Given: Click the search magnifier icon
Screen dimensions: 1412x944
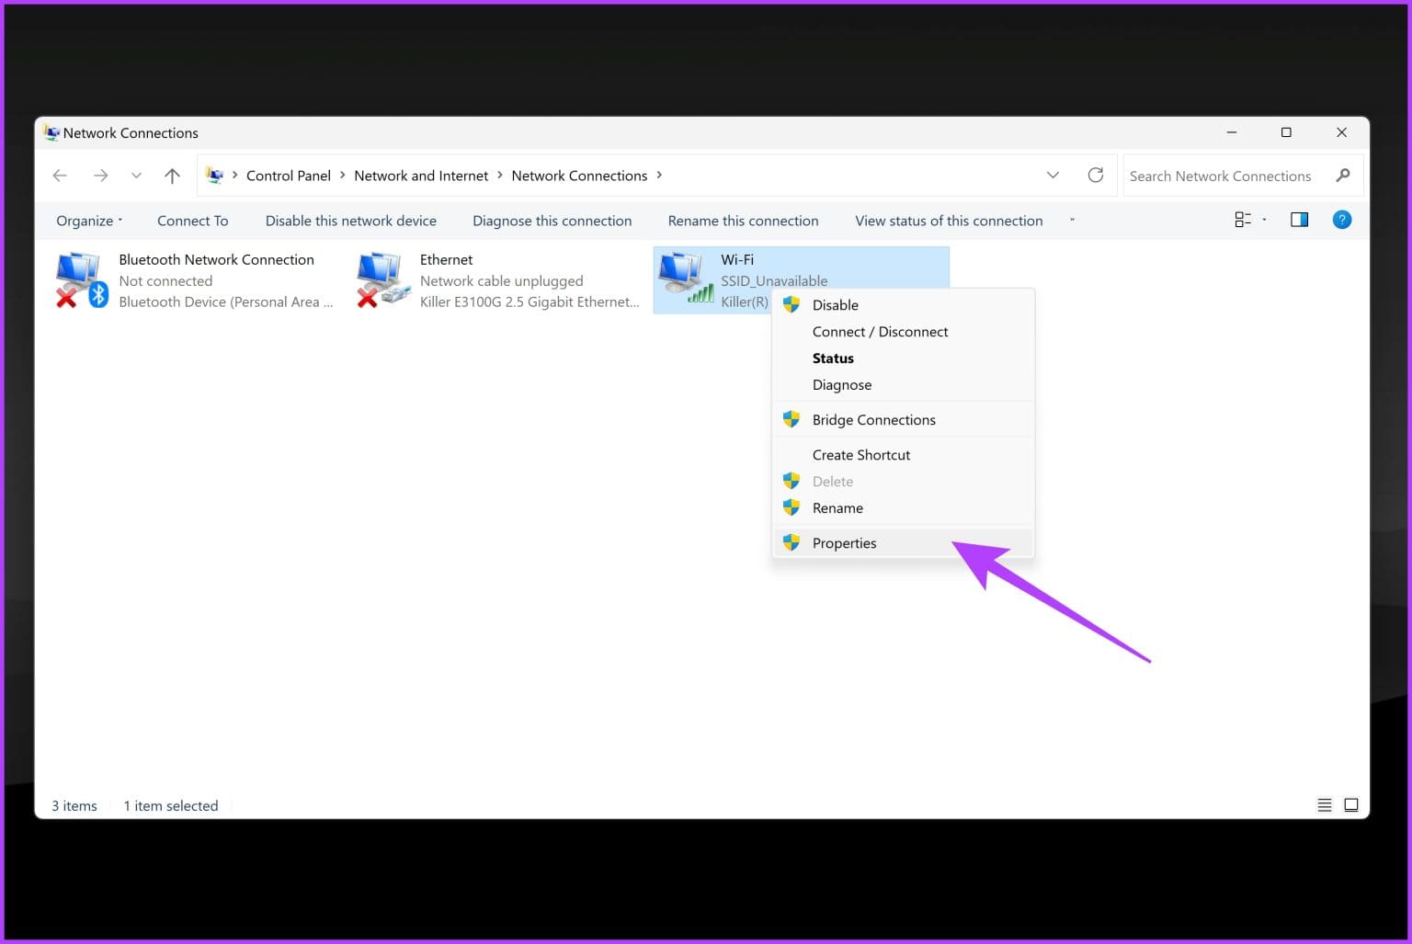Looking at the screenshot, I should (x=1344, y=175).
